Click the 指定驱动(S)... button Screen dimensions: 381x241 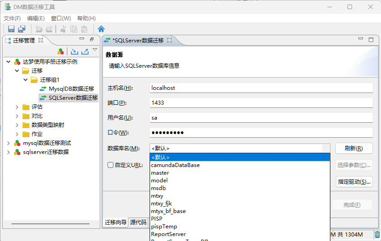(x=354, y=182)
